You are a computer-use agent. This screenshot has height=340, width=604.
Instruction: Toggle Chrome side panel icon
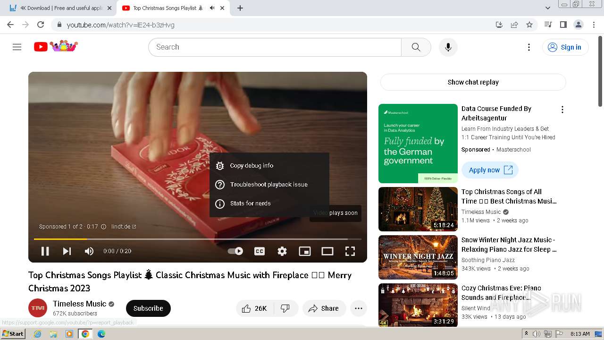click(x=563, y=25)
